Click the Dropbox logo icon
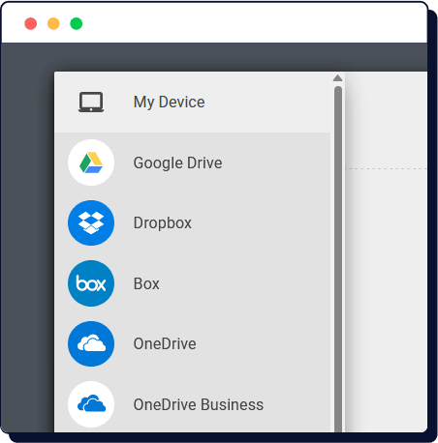This screenshot has height=443, width=438. (x=91, y=222)
